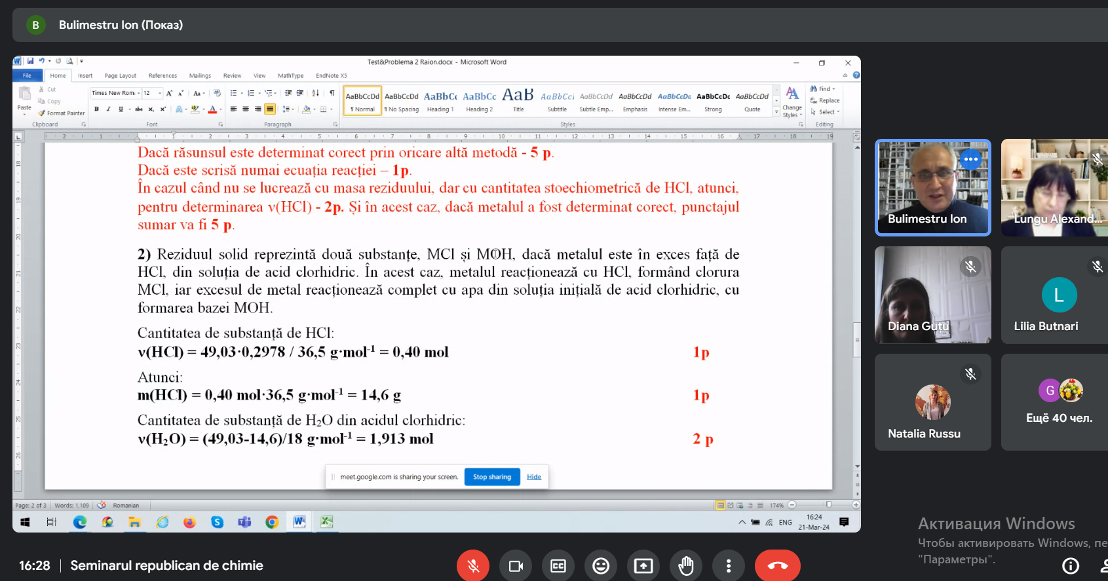Switch to the MathType tab
Image resolution: width=1108 pixels, height=581 pixels.
[x=290, y=75]
